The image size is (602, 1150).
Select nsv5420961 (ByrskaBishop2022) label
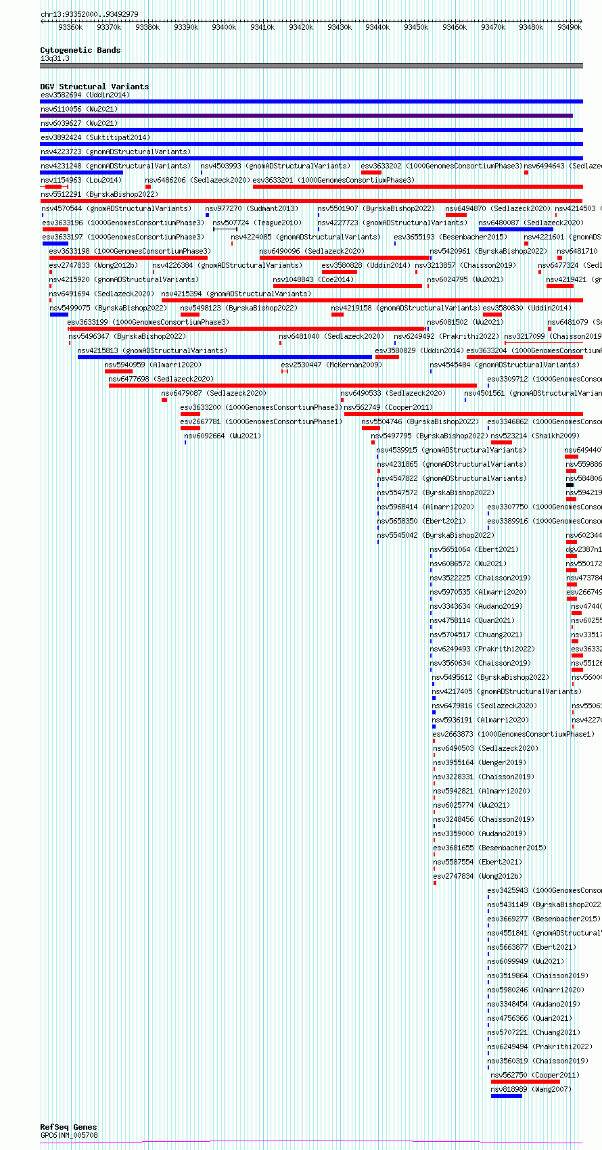pyautogui.click(x=488, y=251)
